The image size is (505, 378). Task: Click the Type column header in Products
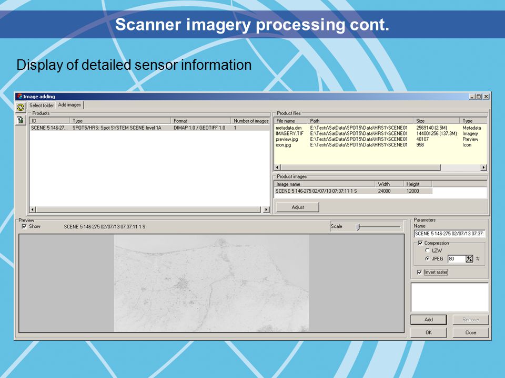coord(120,121)
